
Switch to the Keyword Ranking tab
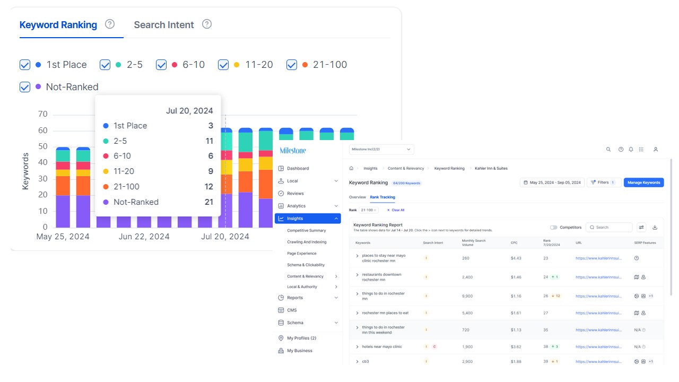pos(58,25)
